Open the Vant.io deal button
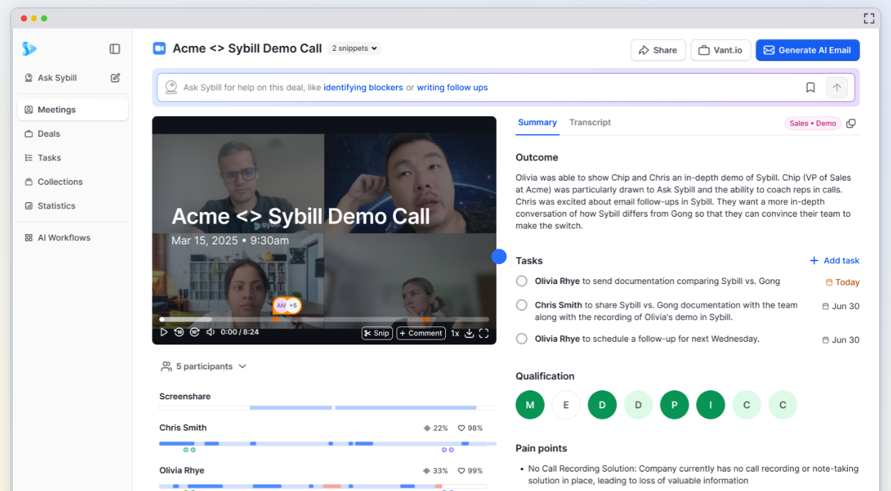Image resolution: width=891 pixels, height=491 pixels. [x=721, y=50]
